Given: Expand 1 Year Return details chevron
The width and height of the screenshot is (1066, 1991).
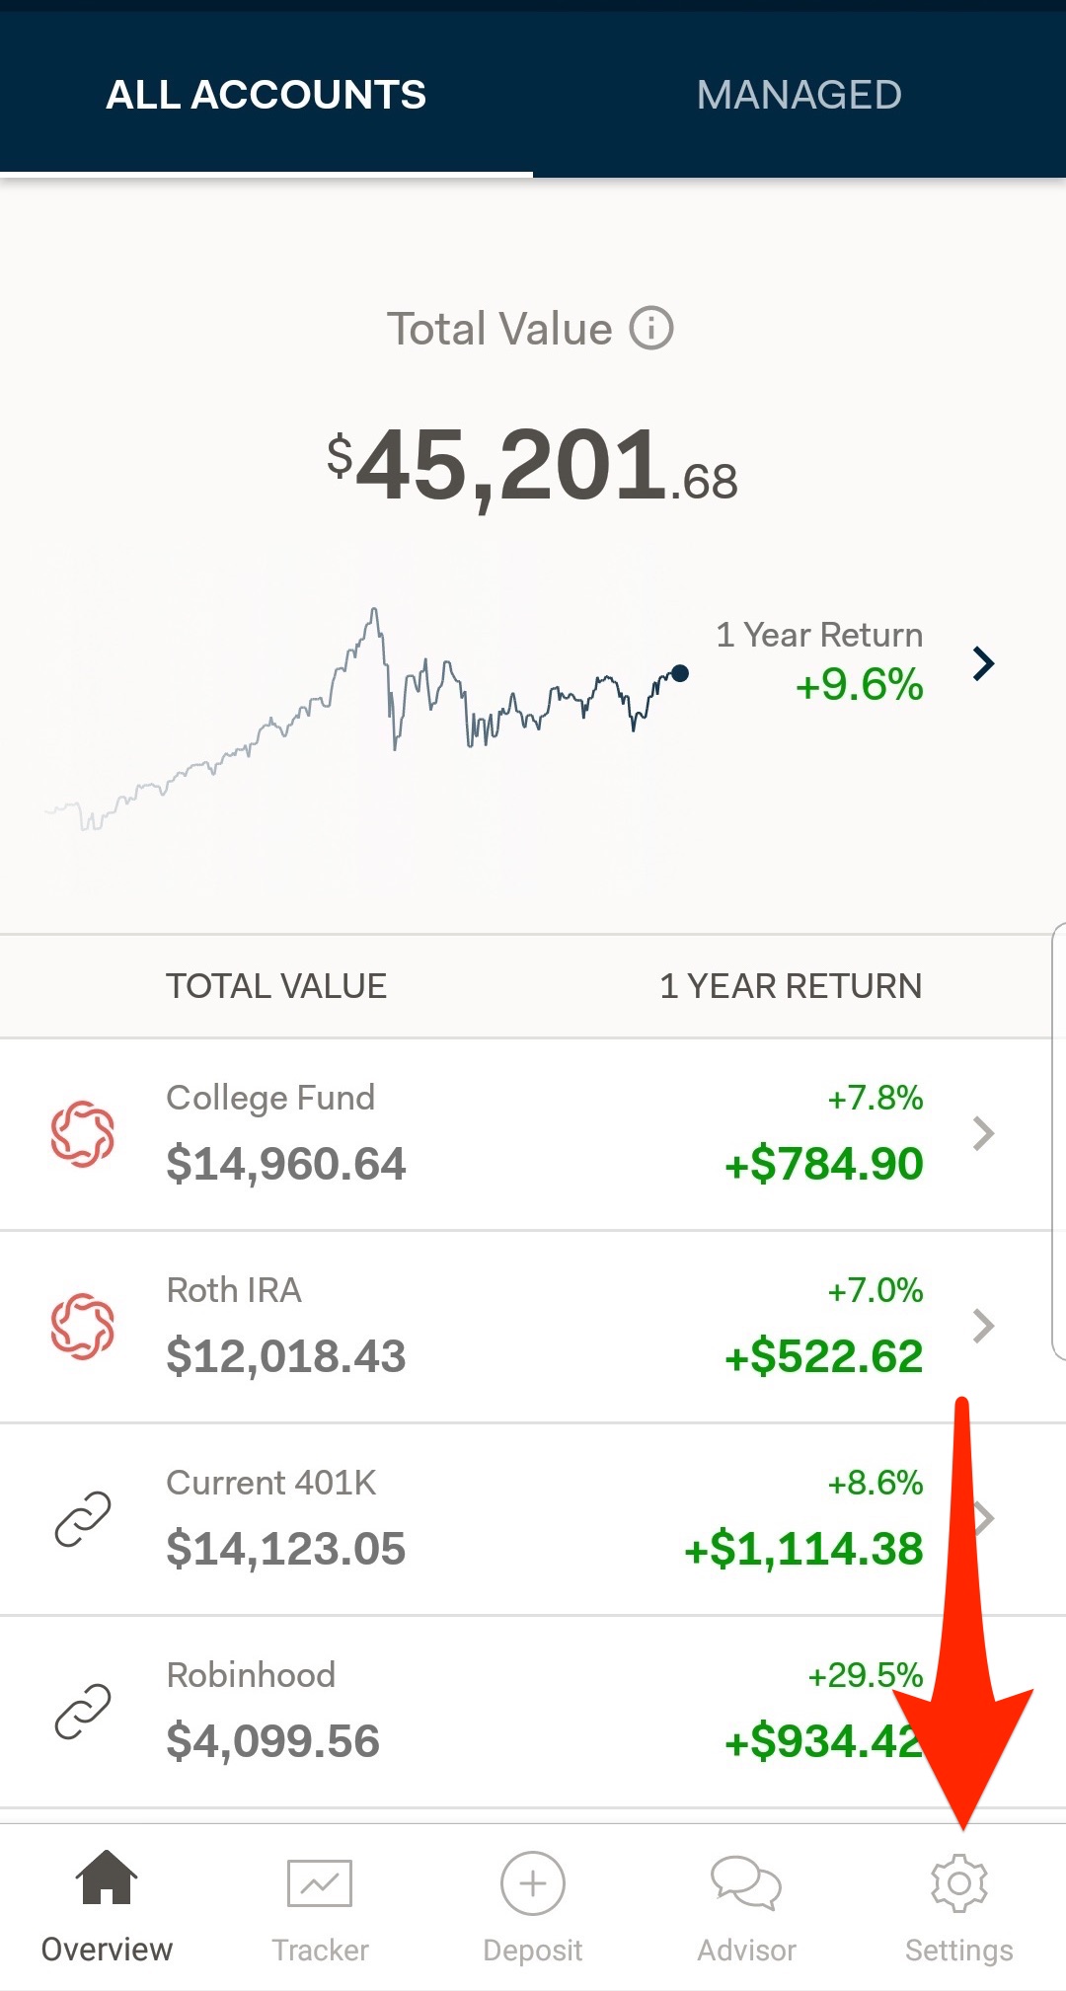Looking at the screenshot, I should click(x=982, y=663).
